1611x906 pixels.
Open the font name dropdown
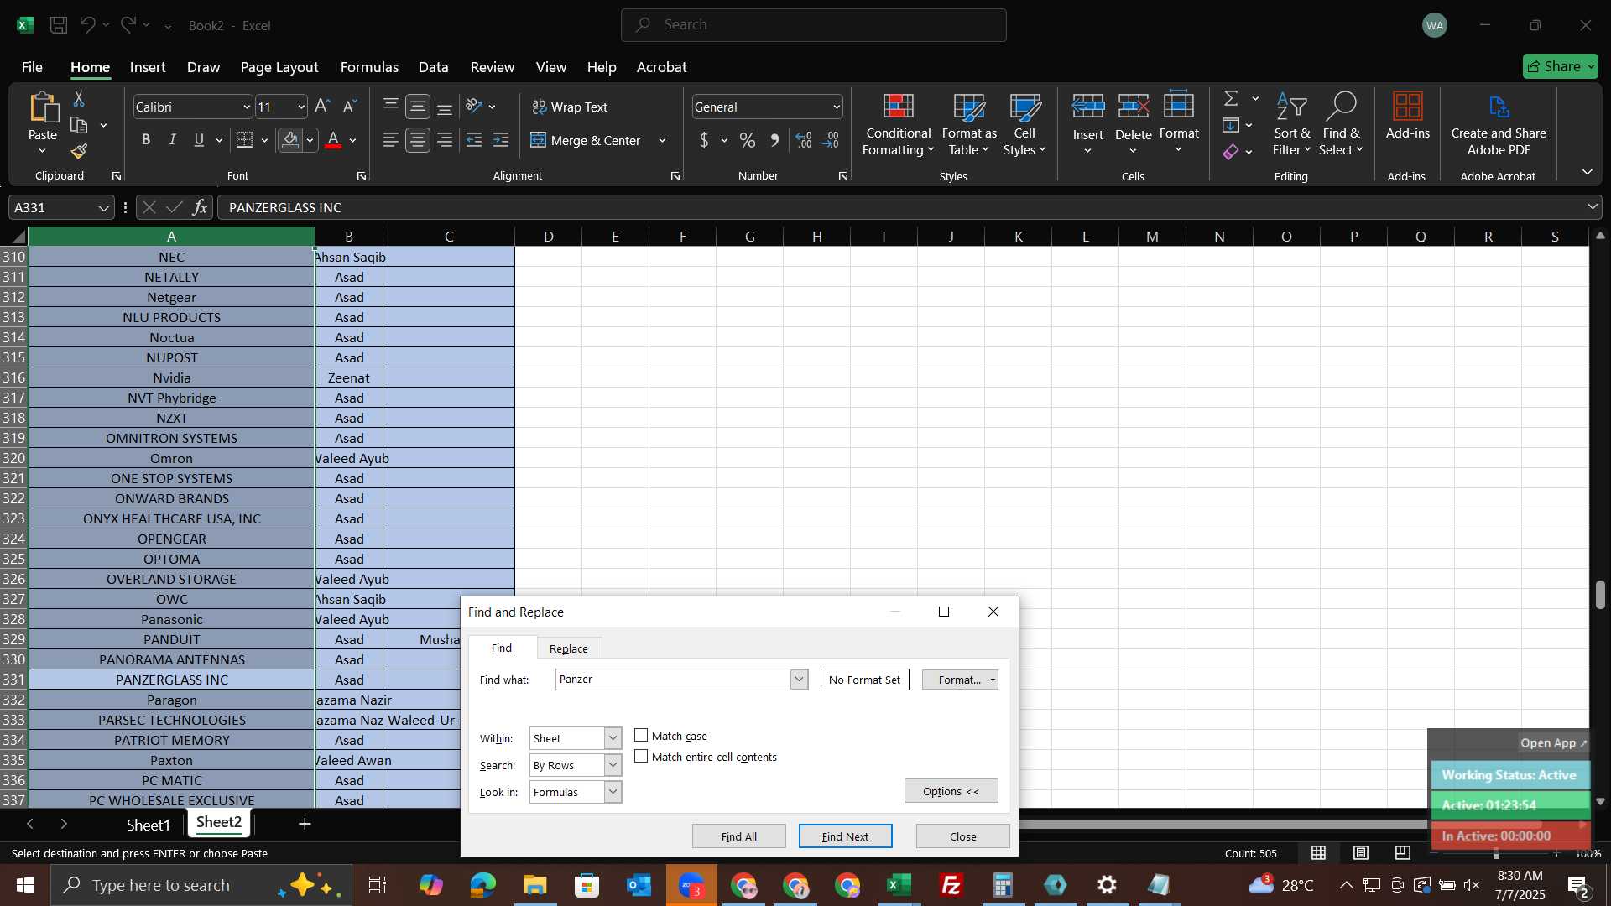click(247, 107)
